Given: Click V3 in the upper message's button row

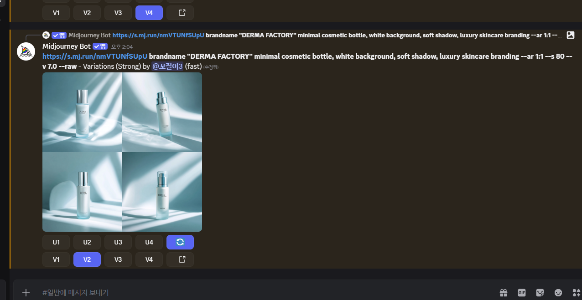Looking at the screenshot, I should (x=118, y=13).
